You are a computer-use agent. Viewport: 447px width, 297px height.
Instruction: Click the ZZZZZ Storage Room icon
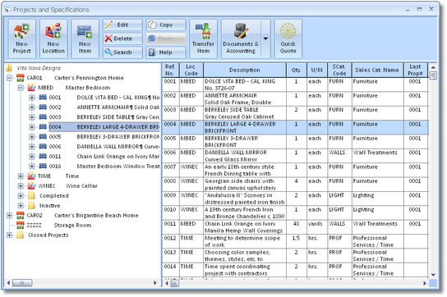click(21, 226)
